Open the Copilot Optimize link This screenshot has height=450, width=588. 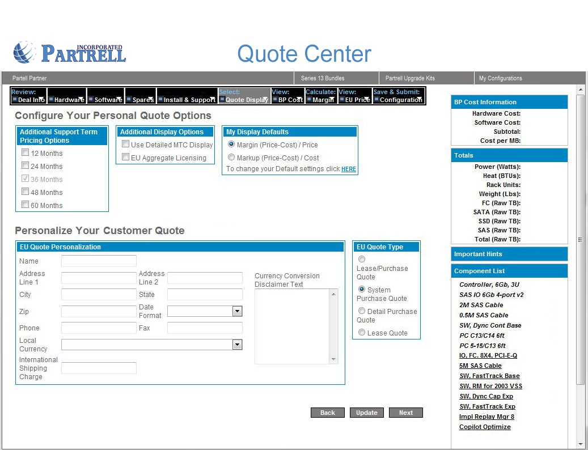tap(485, 427)
